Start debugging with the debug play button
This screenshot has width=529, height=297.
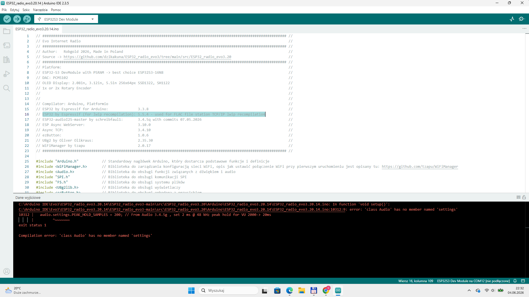(27, 19)
